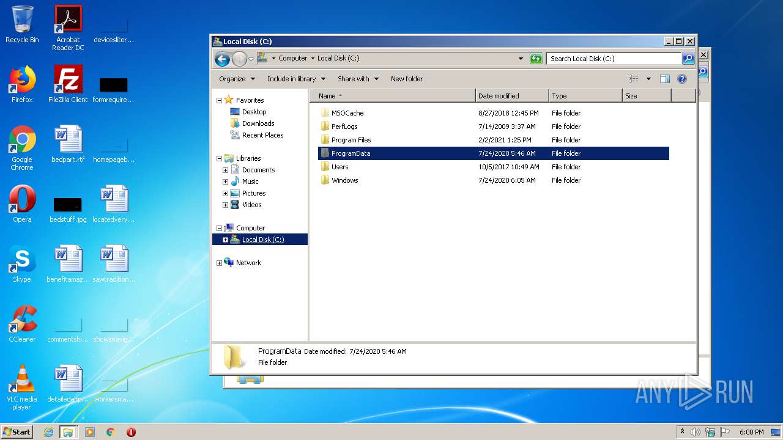The width and height of the screenshot is (783, 440).
Task: Collapse the Favorites tree section
Action: click(220, 100)
